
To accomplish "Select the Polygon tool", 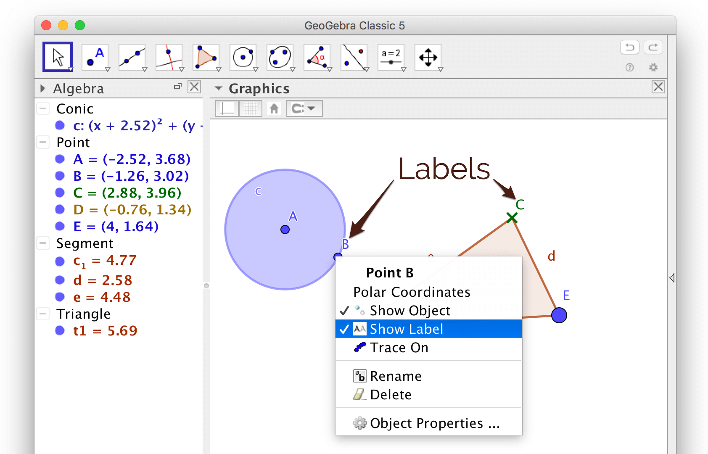I will pyautogui.click(x=206, y=57).
